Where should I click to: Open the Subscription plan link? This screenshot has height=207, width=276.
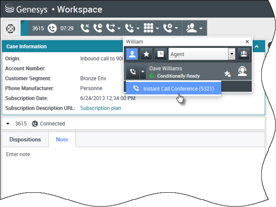(x=100, y=108)
